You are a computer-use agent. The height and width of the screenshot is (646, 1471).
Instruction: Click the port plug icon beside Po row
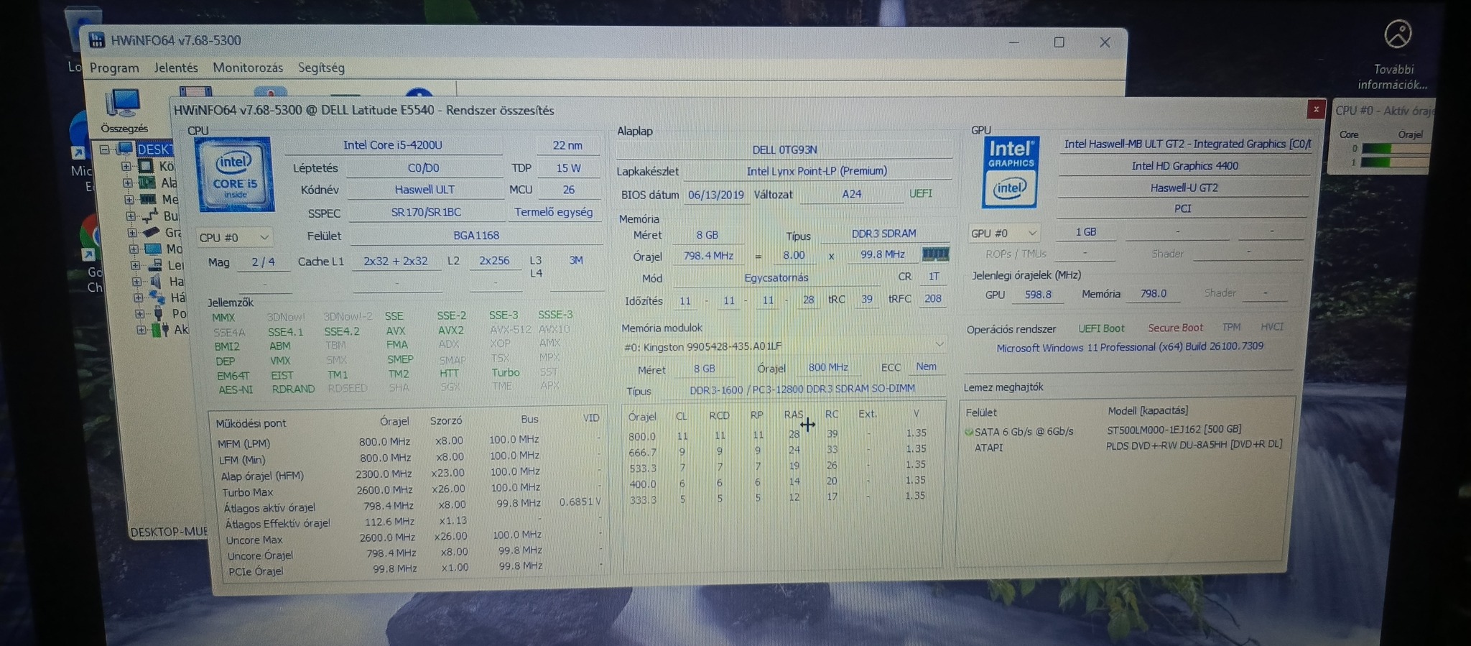pos(159,313)
